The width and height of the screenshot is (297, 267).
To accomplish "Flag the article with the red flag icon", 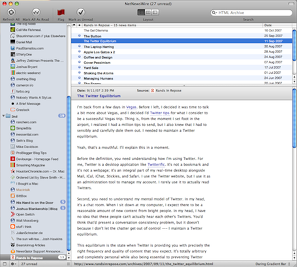I will tap(61, 12).
